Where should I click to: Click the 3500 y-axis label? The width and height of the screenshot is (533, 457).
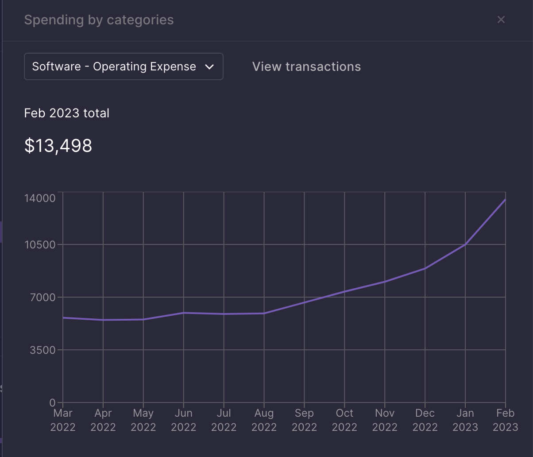coord(43,350)
